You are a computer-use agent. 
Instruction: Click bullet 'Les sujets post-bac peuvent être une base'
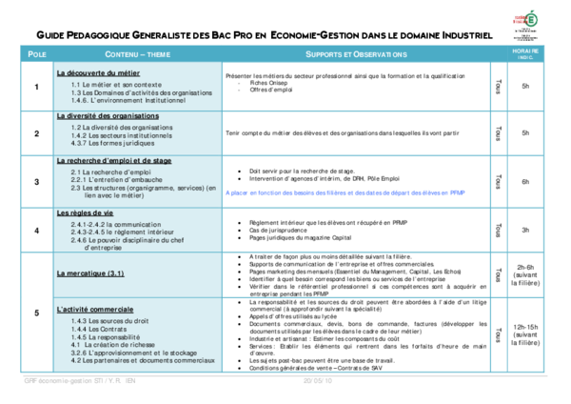pyautogui.click(x=322, y=360)
